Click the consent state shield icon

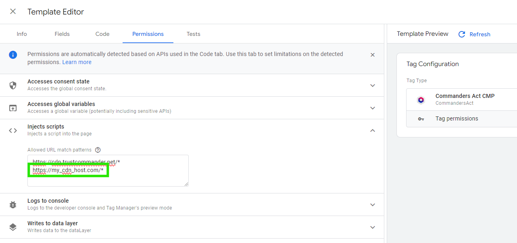(x=13, y=85)
